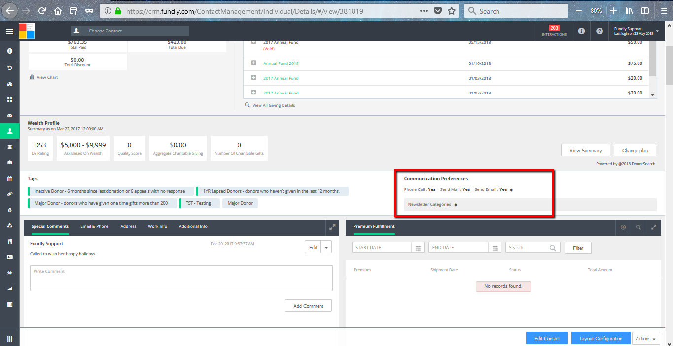
Task: Open the four-squares grid sidebar icon
Action: point(9,99)
